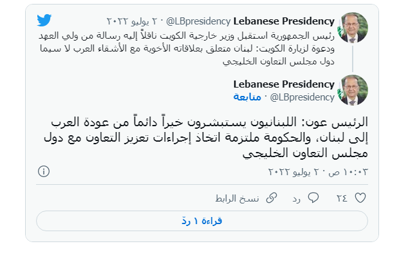The image size is (399, 255).
Task: Open the main tweet text about الرئيس عون
Action: point(206,138)
